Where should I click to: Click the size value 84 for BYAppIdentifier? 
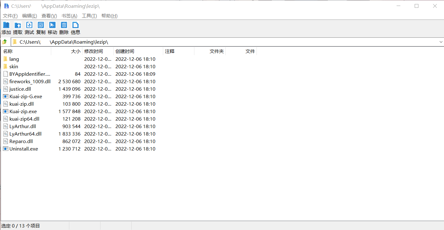pyautogui.click(x=77, y=74)
